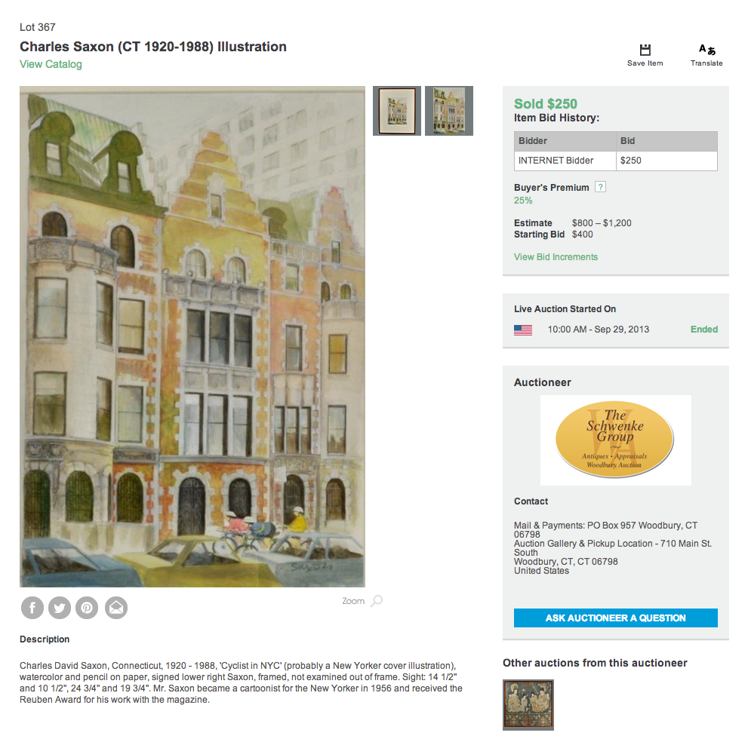
Task: Click the US flag icon
Action: tap(523, 330)
